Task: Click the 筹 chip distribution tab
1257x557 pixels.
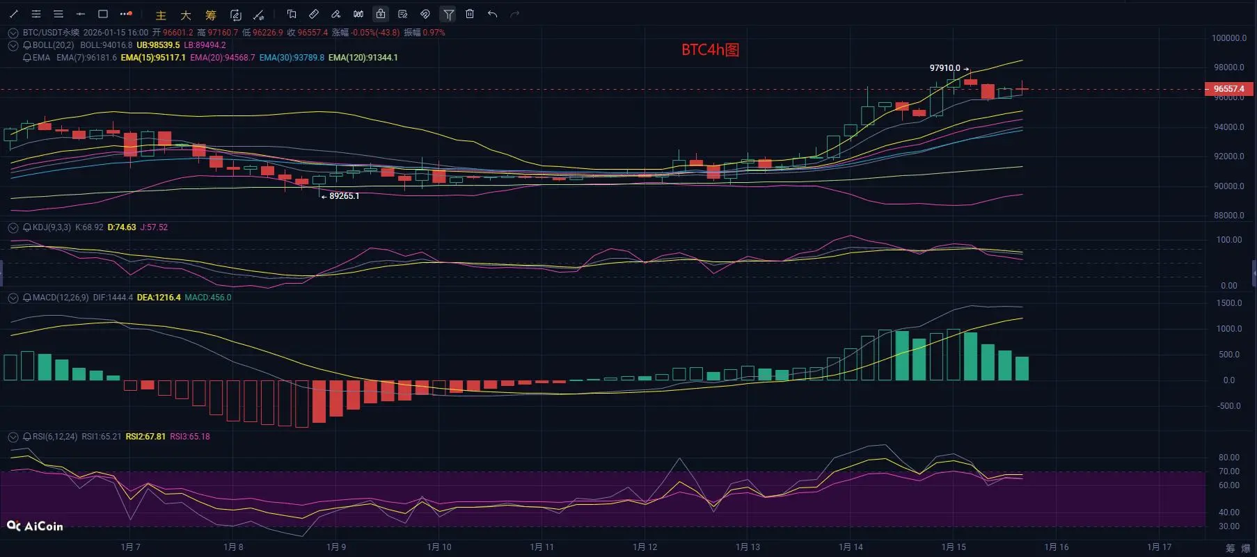Action: coord(211,15)
